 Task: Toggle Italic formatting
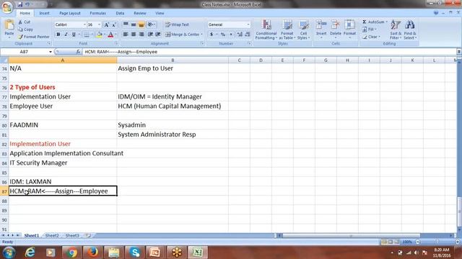pyautogui.click(x=66, y=35)
